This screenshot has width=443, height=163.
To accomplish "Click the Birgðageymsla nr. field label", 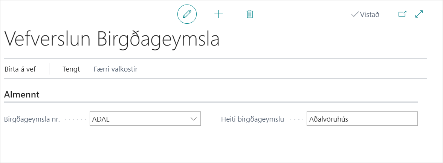I will (x=32, y=119).
